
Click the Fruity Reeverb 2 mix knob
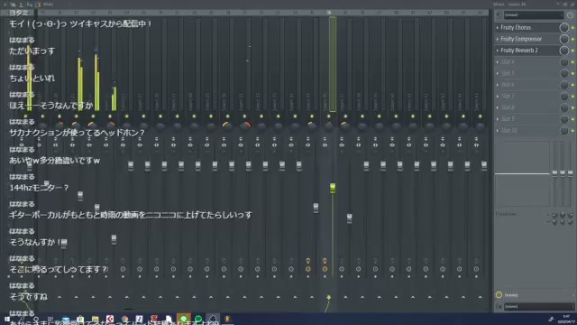(x=563, y=51)
